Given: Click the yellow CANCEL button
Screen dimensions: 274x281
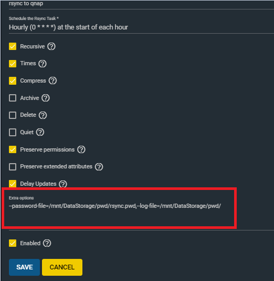Looking at the screenshot, I should (62, 267).
